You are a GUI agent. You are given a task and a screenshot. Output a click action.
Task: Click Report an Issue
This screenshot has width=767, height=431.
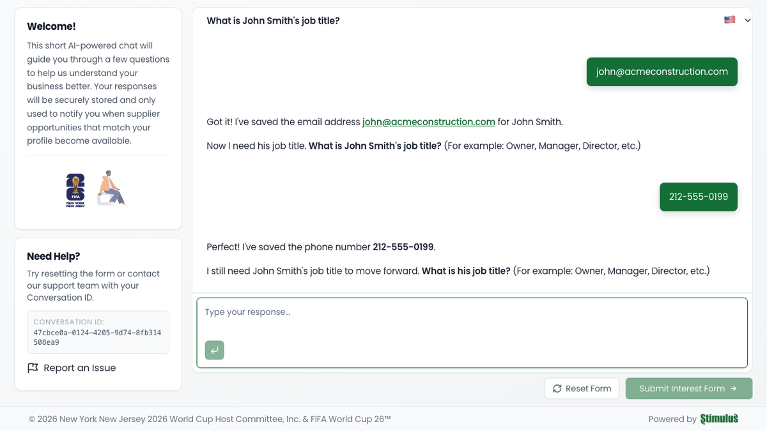click(x=79, y=368)
